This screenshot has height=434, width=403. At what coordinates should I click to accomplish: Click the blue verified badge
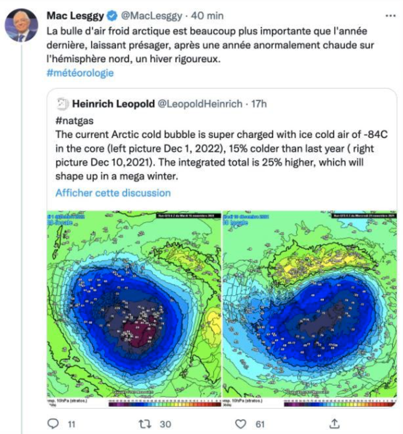(112, 16)
